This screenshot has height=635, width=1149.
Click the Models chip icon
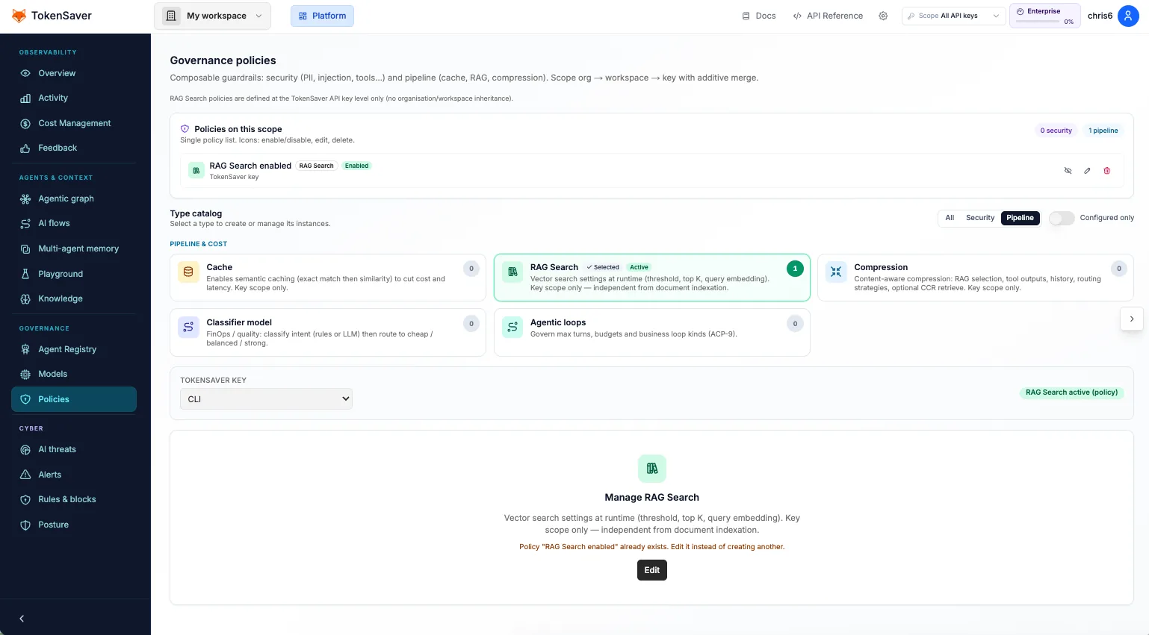25,374
